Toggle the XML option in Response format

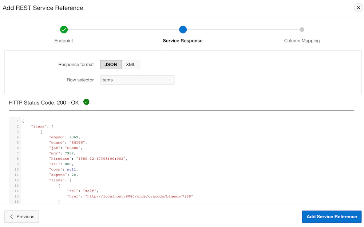(x=130, y=64)
